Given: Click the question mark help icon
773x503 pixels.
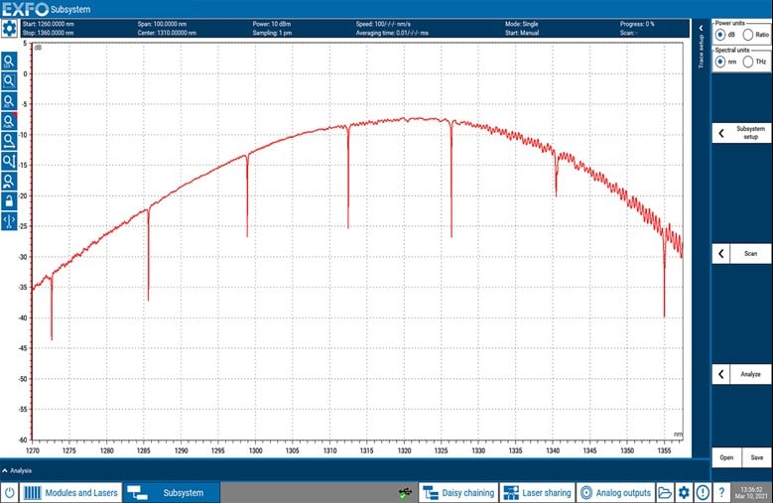Looking at the screenshot, I should [x=721, y=492].
